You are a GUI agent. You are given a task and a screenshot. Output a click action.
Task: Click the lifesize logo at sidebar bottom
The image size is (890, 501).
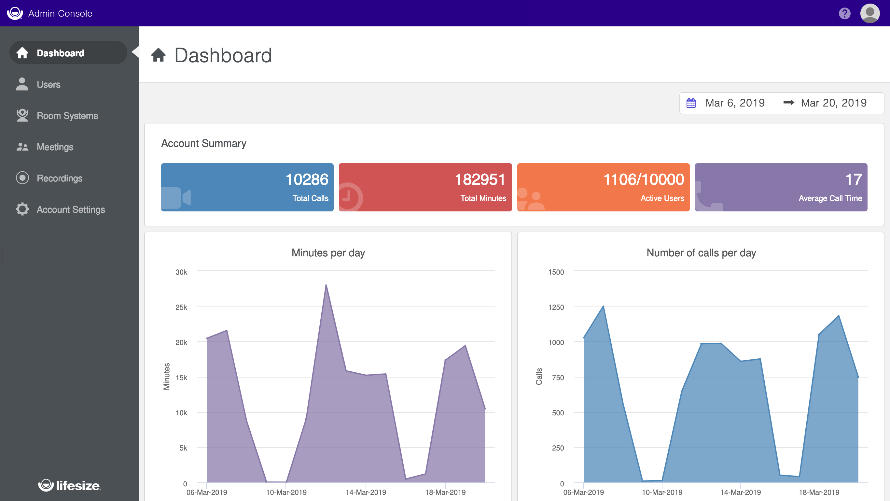pos(69,485)
